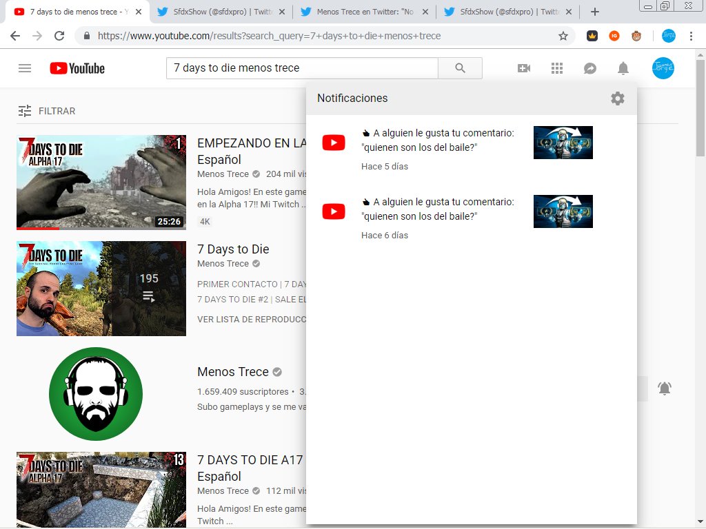Open the Chrome profile avatar in toolbar

click(669, 36)
